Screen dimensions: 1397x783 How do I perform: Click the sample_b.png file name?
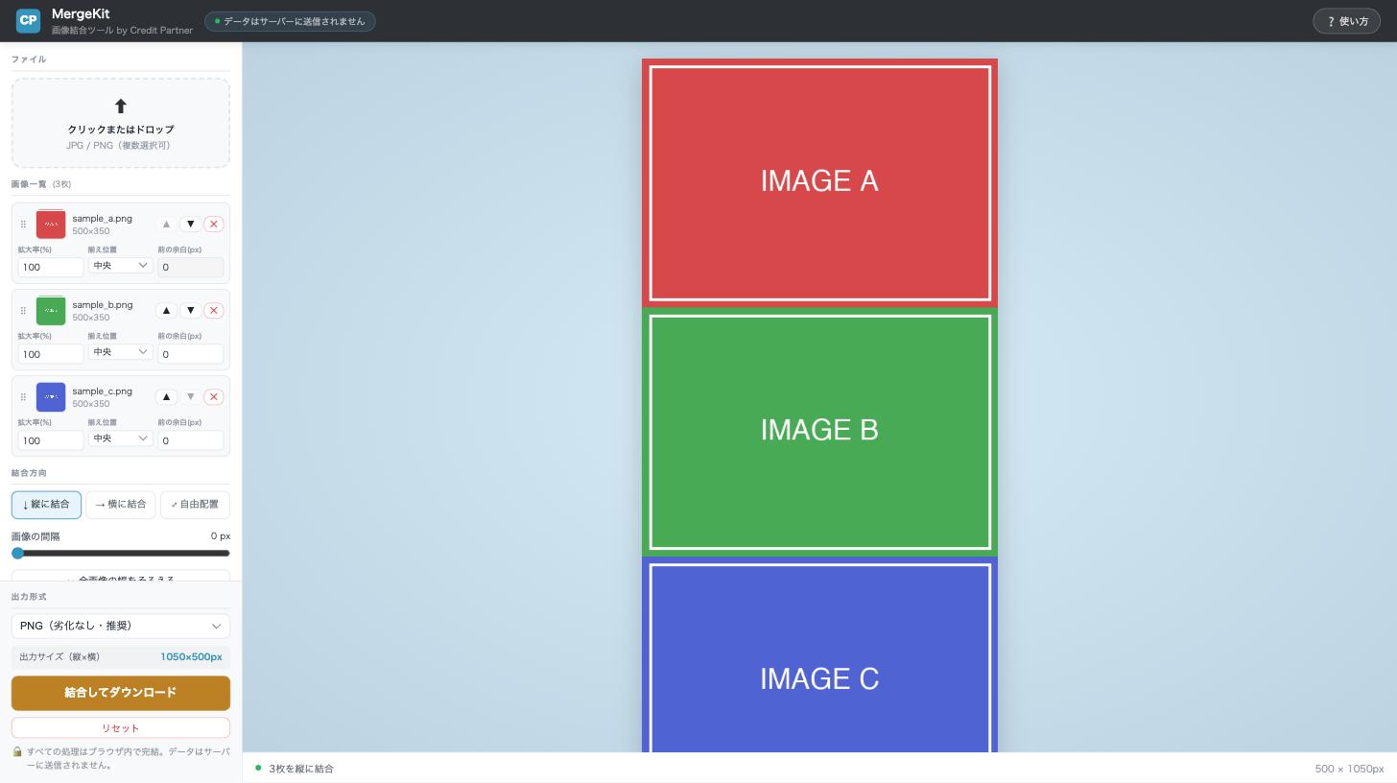point(103,305)
